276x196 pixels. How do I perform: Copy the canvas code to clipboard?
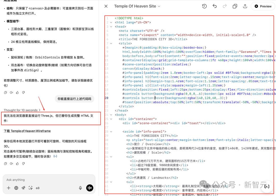[235, 6]
